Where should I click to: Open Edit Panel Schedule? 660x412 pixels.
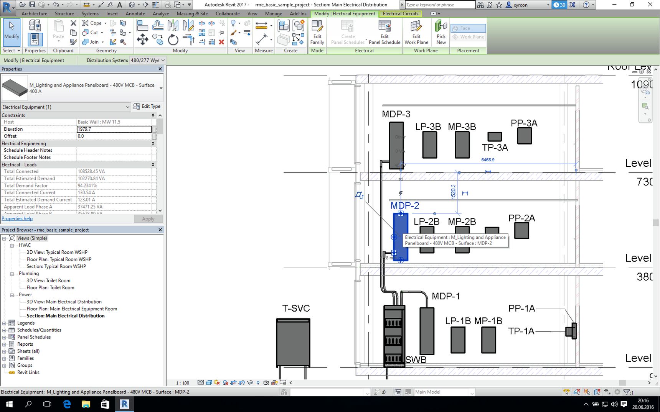point(384,32)
